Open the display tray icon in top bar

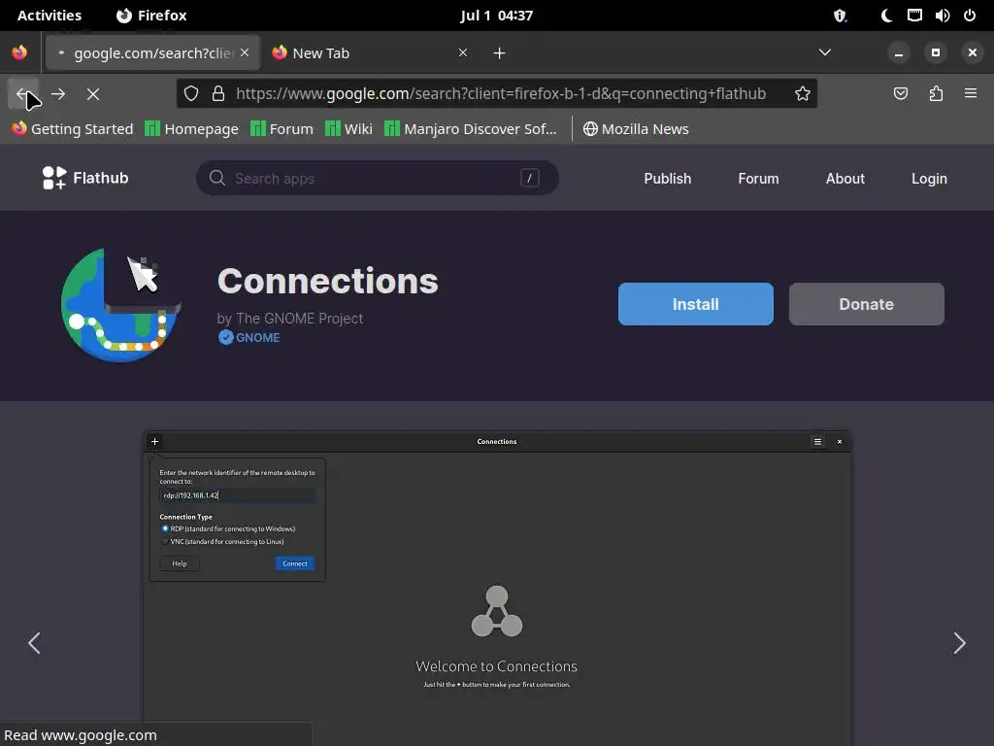click(914, 16)
